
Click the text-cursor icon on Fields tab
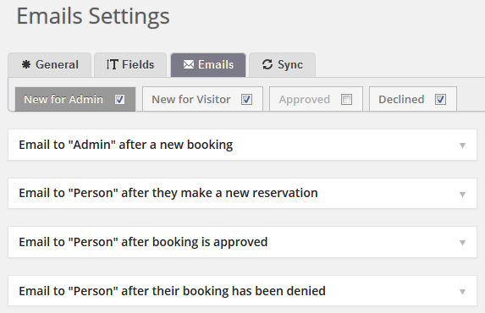112,64
